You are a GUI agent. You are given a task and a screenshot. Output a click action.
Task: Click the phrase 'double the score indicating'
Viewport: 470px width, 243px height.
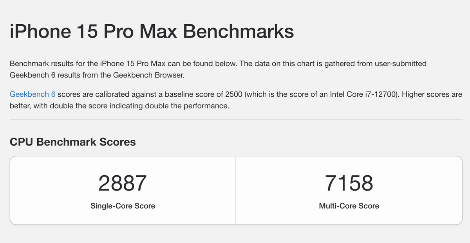106,106
